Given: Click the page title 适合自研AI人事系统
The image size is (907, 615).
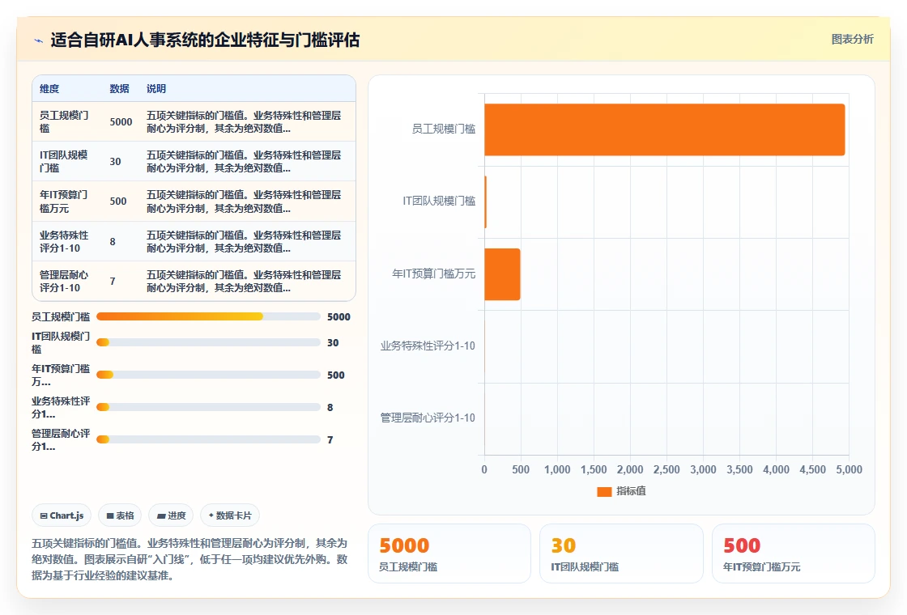Looking at the screenshot, I should 206,40.
